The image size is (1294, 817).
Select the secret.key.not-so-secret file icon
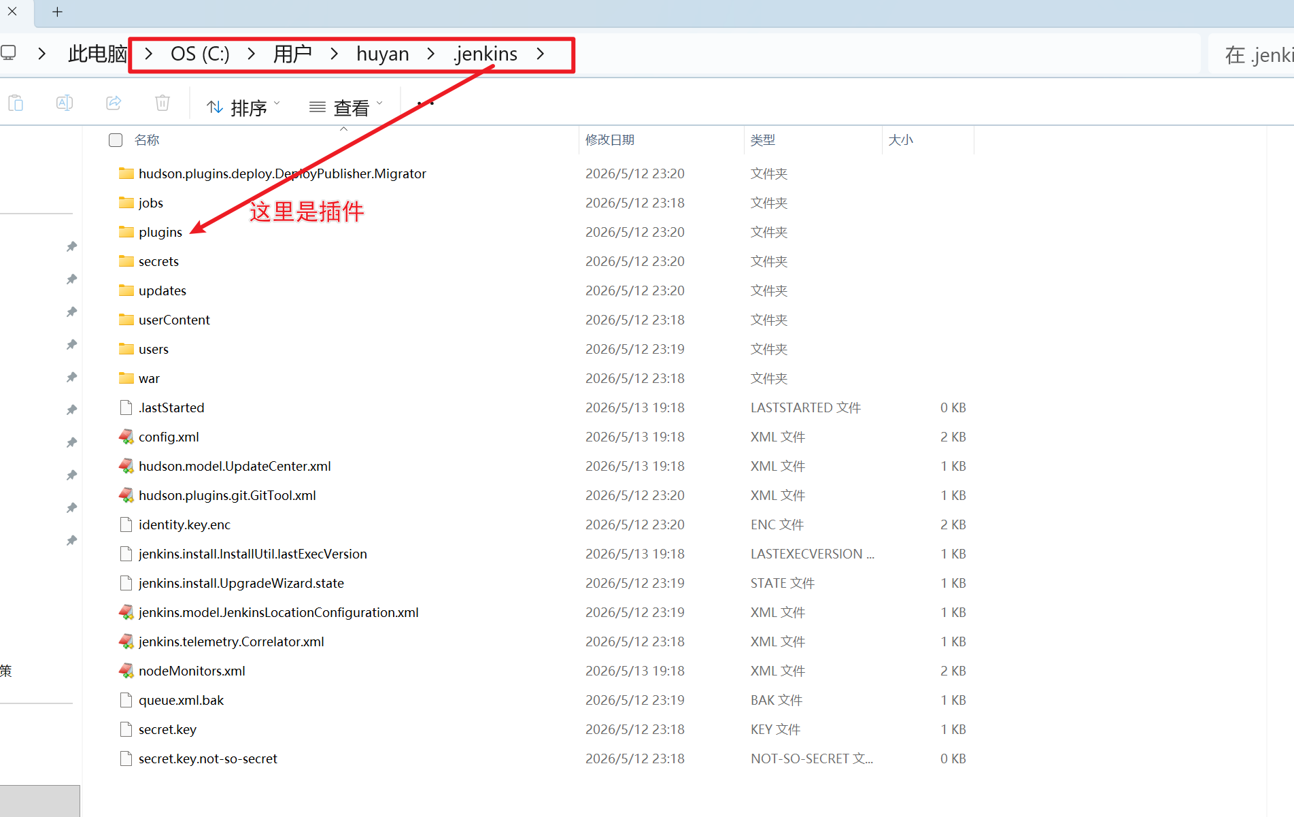pyautogui.click(x=126, y=758)
